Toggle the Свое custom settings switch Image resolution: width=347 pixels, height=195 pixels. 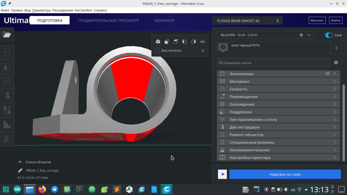pos(329,35)
